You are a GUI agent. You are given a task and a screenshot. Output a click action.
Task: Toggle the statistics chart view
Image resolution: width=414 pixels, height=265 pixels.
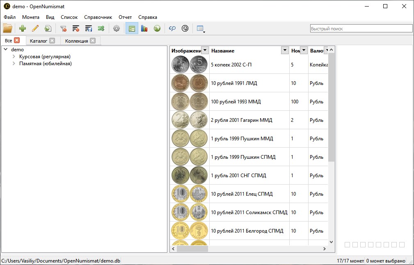click(x=144, y=28)
